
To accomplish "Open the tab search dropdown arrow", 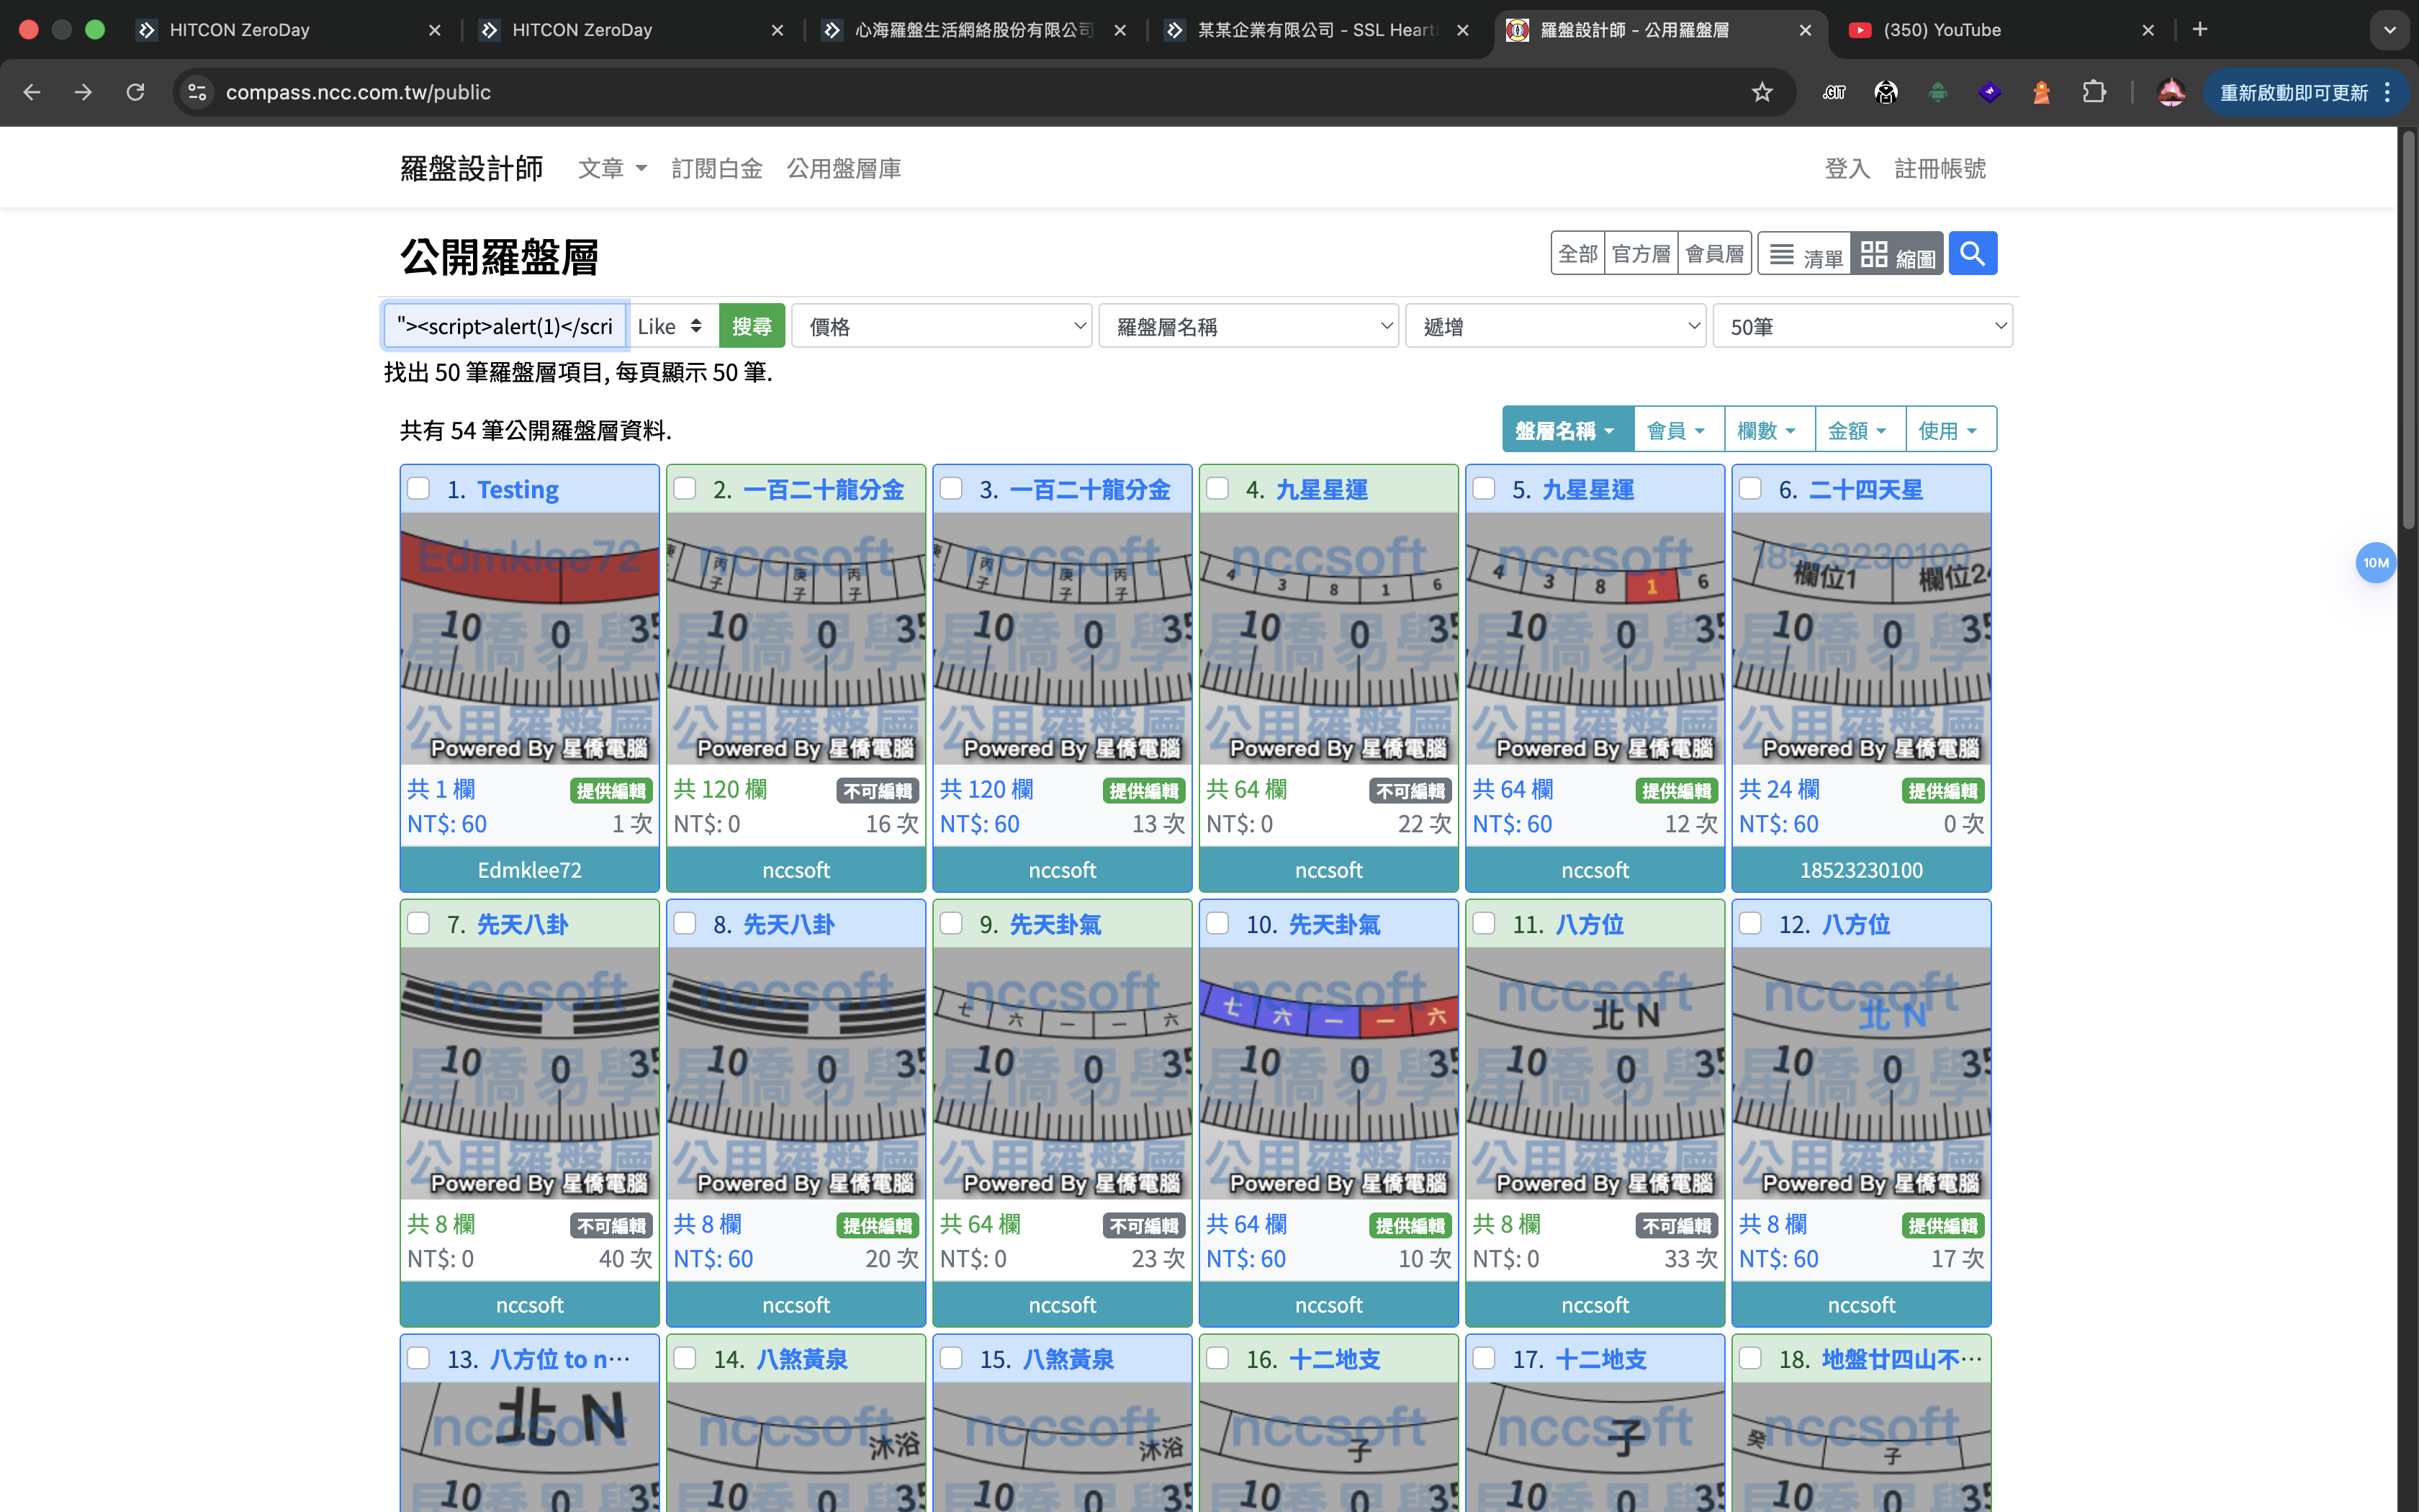I will 2390,30.
